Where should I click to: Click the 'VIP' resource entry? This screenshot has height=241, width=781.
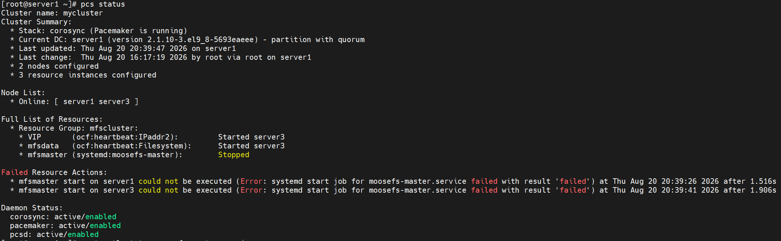pyautogui.click(x=34, y=137)
